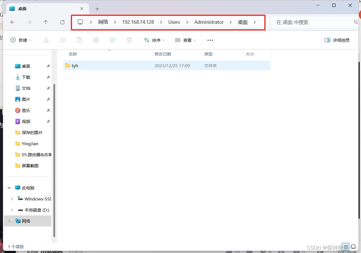Click the tyh folder icon

click(x=68, y=65)
